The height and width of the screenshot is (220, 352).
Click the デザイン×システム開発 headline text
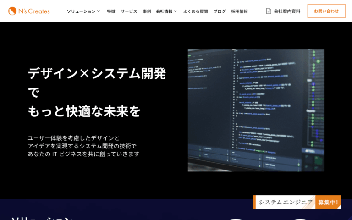coord(97,73)
